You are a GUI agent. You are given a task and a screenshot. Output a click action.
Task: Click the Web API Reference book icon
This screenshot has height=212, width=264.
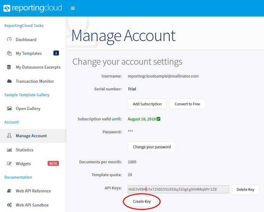pyautogui.click(x=9, y=191)
